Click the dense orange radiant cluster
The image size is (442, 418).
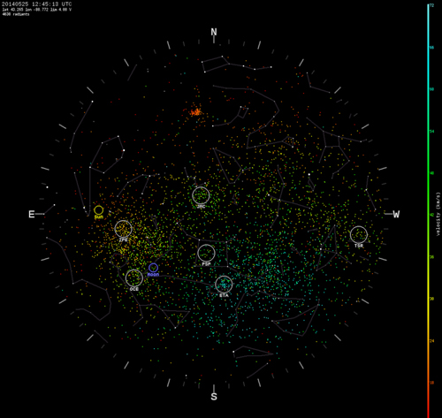tap(195, 112)
